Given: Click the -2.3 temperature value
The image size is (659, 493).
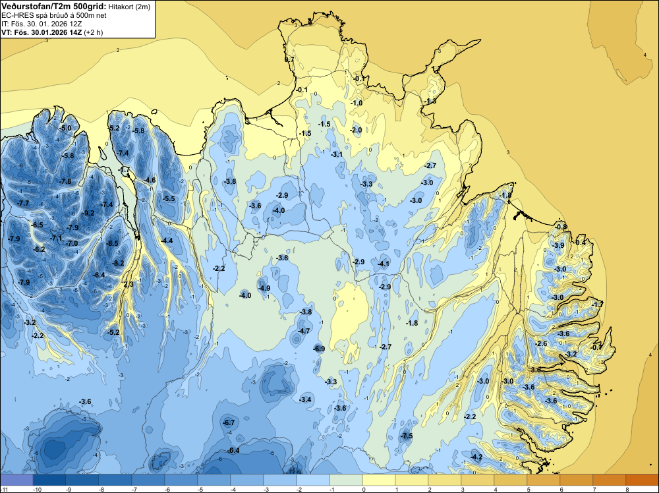Looking at the screenshot, I should pos(129,285).
